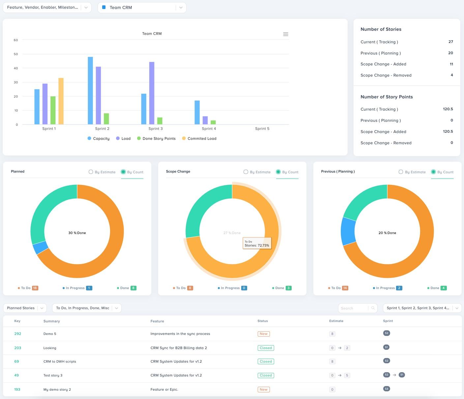The width and height of the screenshot is (464, 399).
Task: Open story key 69
Action: (x=16, y=361)
